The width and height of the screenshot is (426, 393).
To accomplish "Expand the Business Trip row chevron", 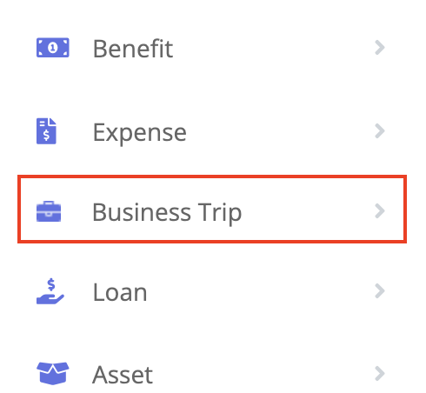I will click(x=379, y=210).
